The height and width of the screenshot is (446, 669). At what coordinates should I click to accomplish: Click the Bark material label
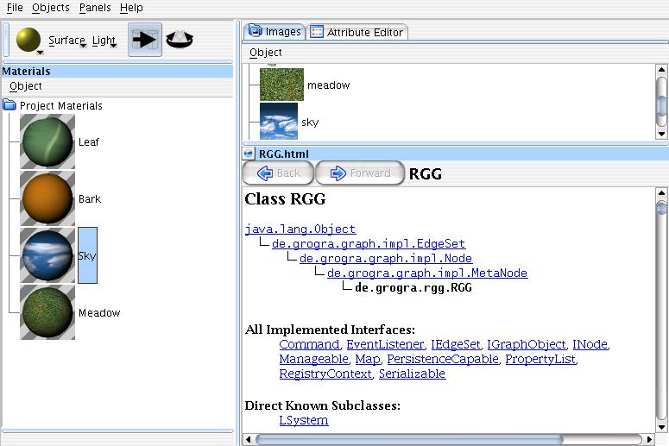pyautogui.click(x=90, y=199)
